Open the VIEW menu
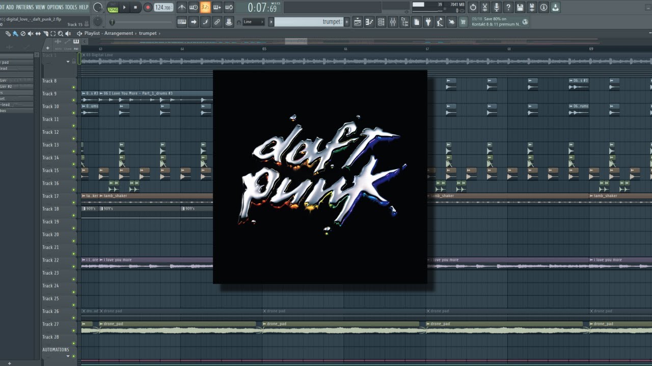The width and height of the screenshot is (652, 366). [40, 7]
